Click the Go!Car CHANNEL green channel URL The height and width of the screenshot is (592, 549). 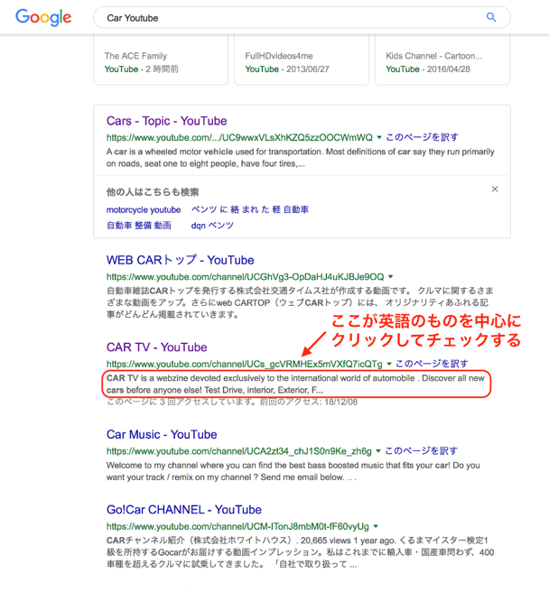[x=237, y=527]
